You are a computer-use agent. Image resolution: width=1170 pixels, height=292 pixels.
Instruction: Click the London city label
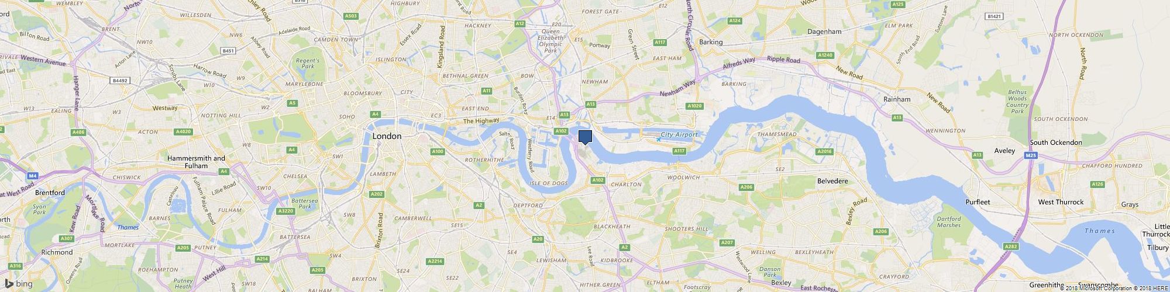387,136
